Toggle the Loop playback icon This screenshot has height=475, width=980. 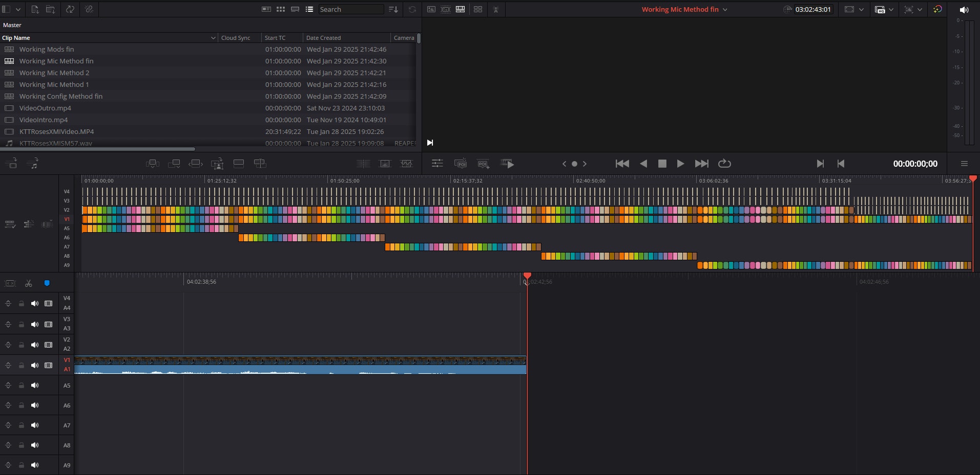[x=724, y=164]
